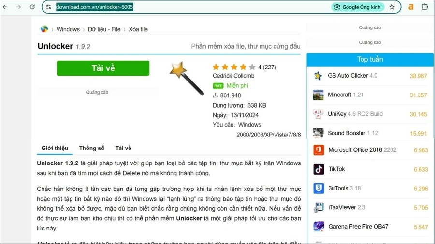
Task: Click the Miễn phí label
Action: [x=237, y=86]
